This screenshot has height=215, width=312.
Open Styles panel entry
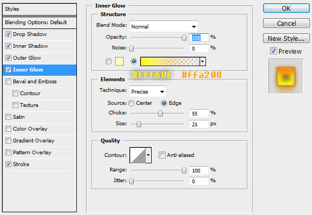[39, 9]
